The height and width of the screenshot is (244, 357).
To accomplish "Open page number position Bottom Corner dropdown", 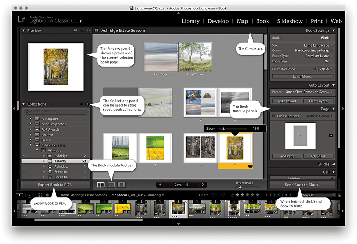I will [320, 116].
